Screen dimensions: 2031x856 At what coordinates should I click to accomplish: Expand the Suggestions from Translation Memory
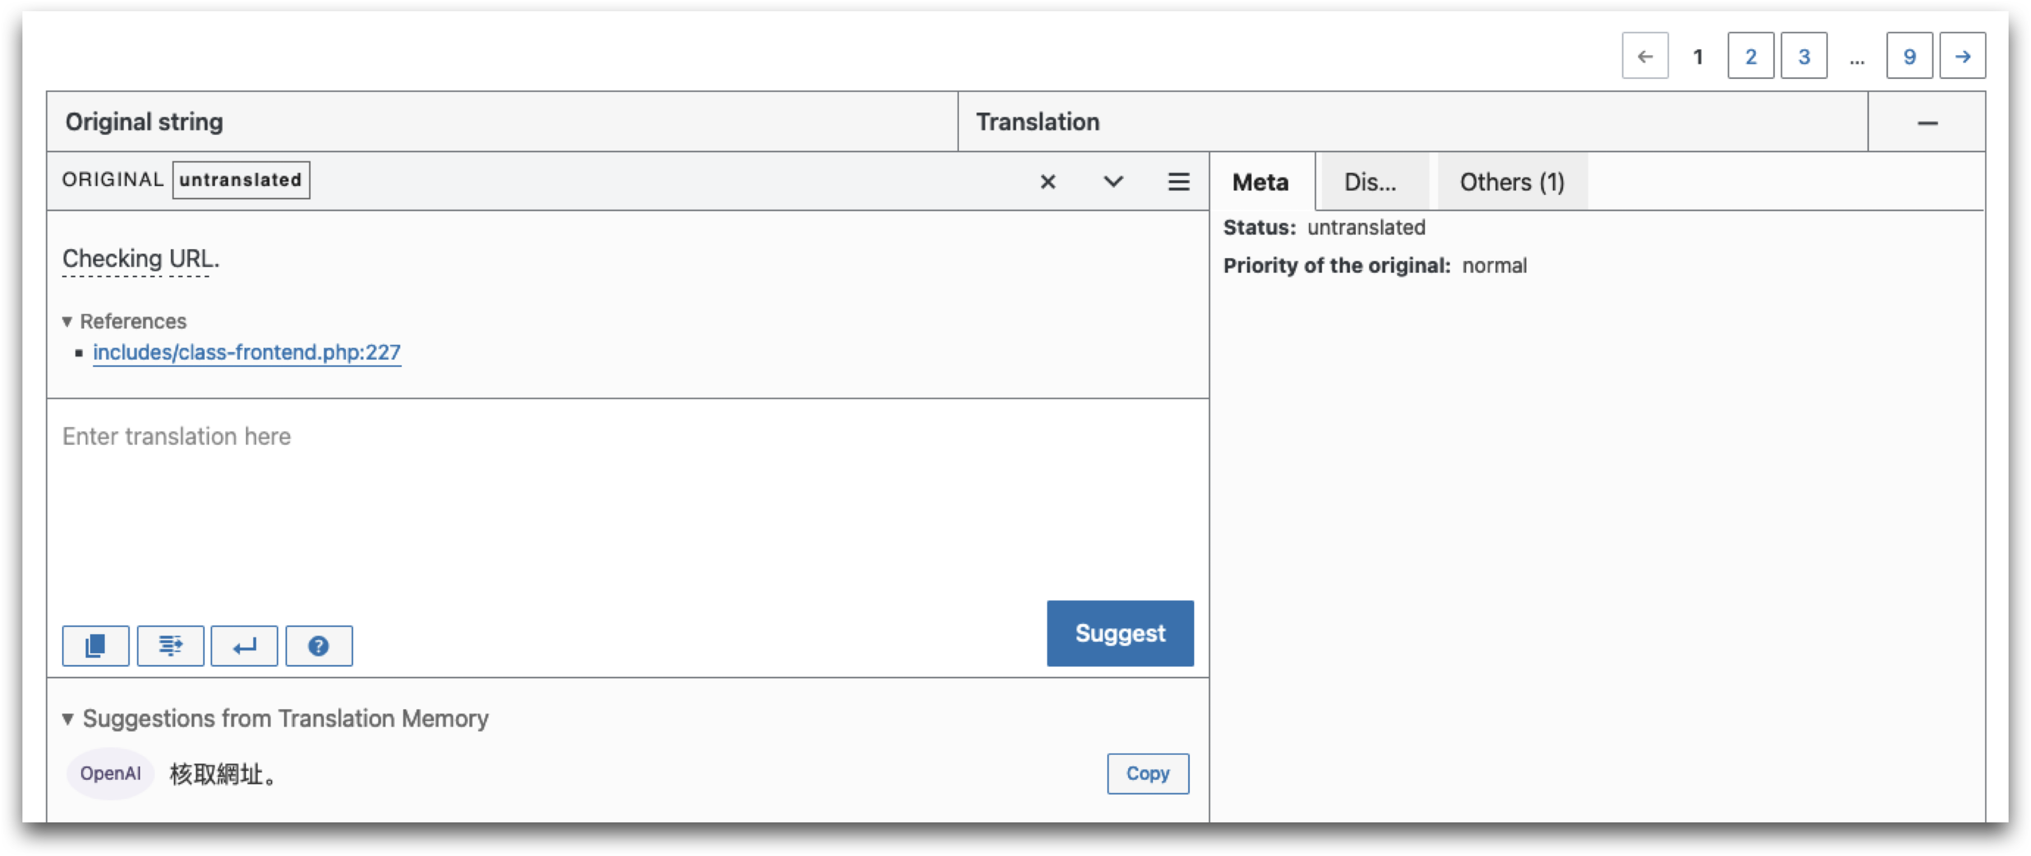[x=67, y=719]
